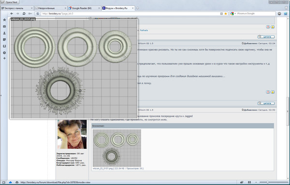Open the Mail panel in sidebar

pos(4,26)
